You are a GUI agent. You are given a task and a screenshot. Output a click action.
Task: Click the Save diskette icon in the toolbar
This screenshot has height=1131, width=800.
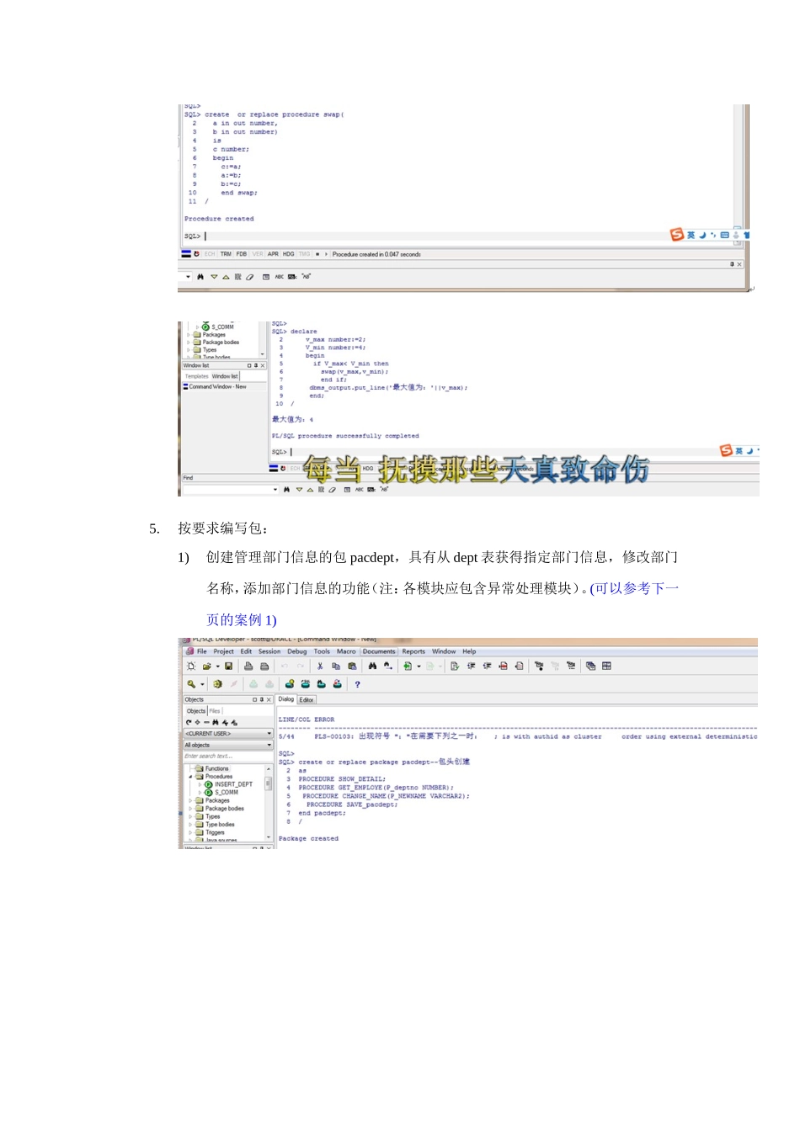228,666
